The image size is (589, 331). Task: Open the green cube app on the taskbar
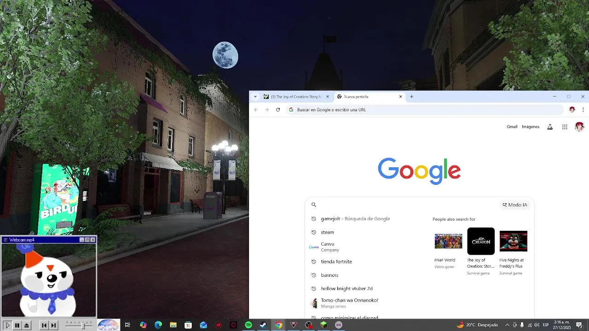(x=323, y=325)
